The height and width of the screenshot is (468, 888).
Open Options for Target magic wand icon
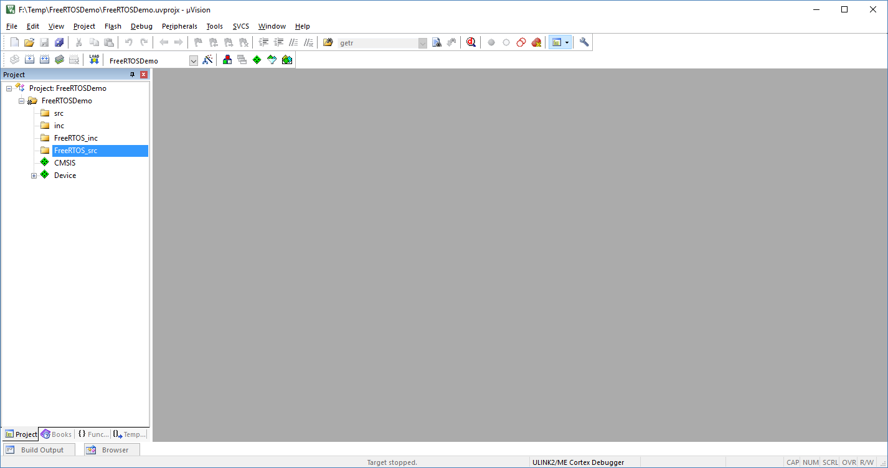(208, 60)
